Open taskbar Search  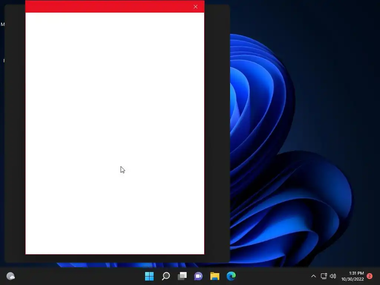click(166, 276)
